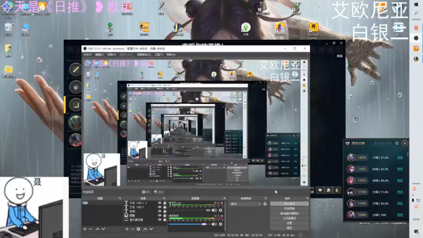Move scene down with arrow icon

coord(103,229)
